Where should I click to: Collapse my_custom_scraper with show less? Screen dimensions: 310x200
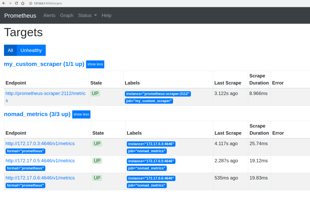click(x=95, y=64)
